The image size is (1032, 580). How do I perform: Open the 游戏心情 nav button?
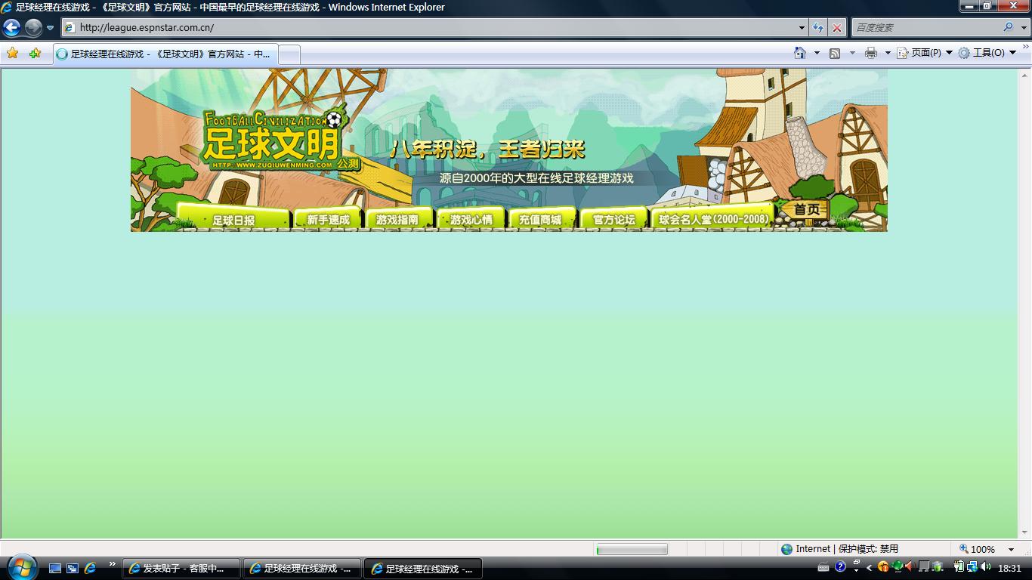pos(471,219)
